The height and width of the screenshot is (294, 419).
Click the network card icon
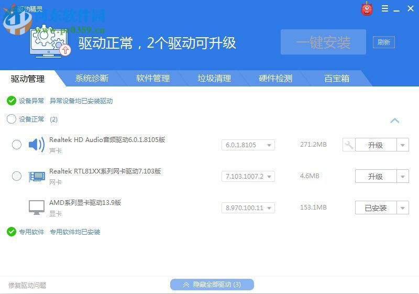coord(37,177)
